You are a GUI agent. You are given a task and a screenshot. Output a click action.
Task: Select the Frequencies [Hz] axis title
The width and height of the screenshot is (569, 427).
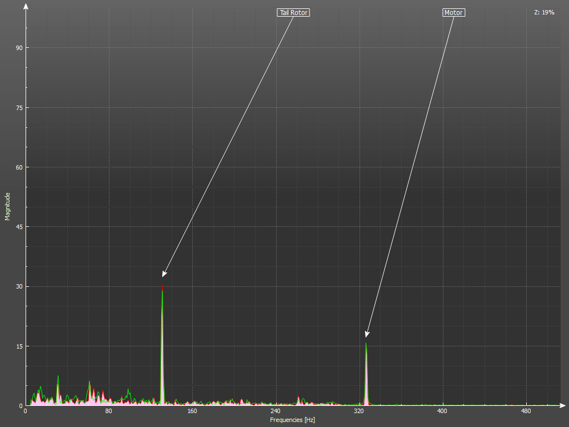point(292,420)
